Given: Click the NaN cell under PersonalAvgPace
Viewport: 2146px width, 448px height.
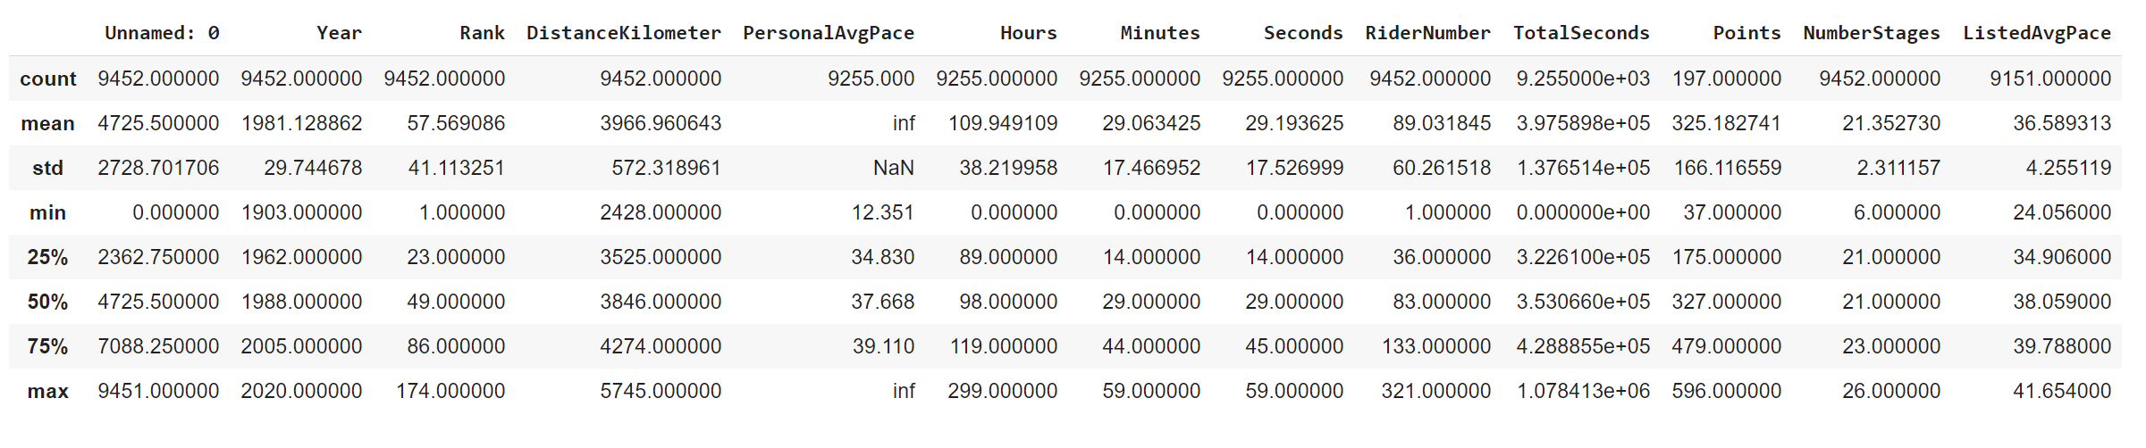Looking at the screenshot, I should pyautogui.click(x=893, y=168).
